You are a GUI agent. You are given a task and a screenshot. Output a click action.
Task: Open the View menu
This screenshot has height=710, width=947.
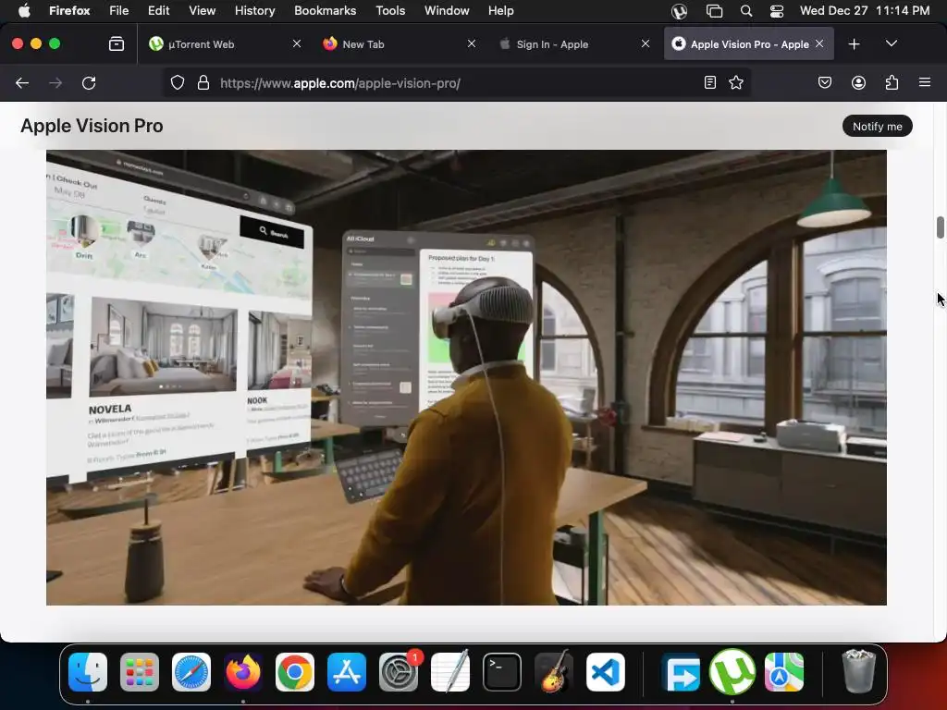(x=202, y=10)
